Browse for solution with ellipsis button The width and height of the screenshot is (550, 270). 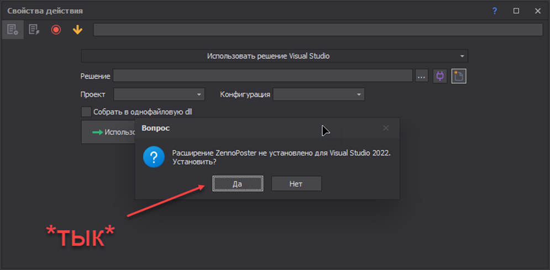(422, 76)
